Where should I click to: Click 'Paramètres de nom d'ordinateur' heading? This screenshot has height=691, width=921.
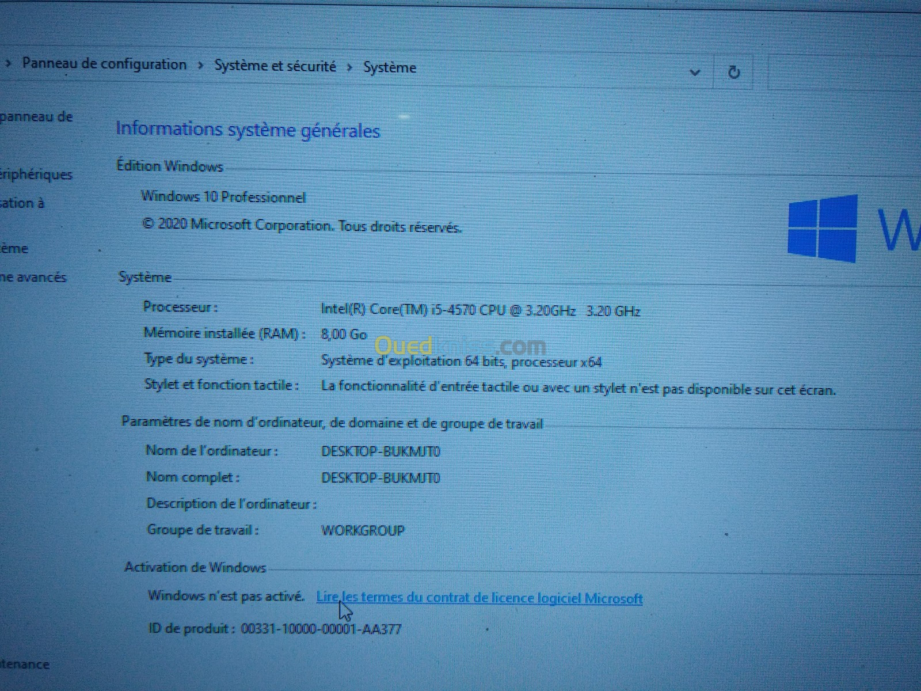click(332, 423)
